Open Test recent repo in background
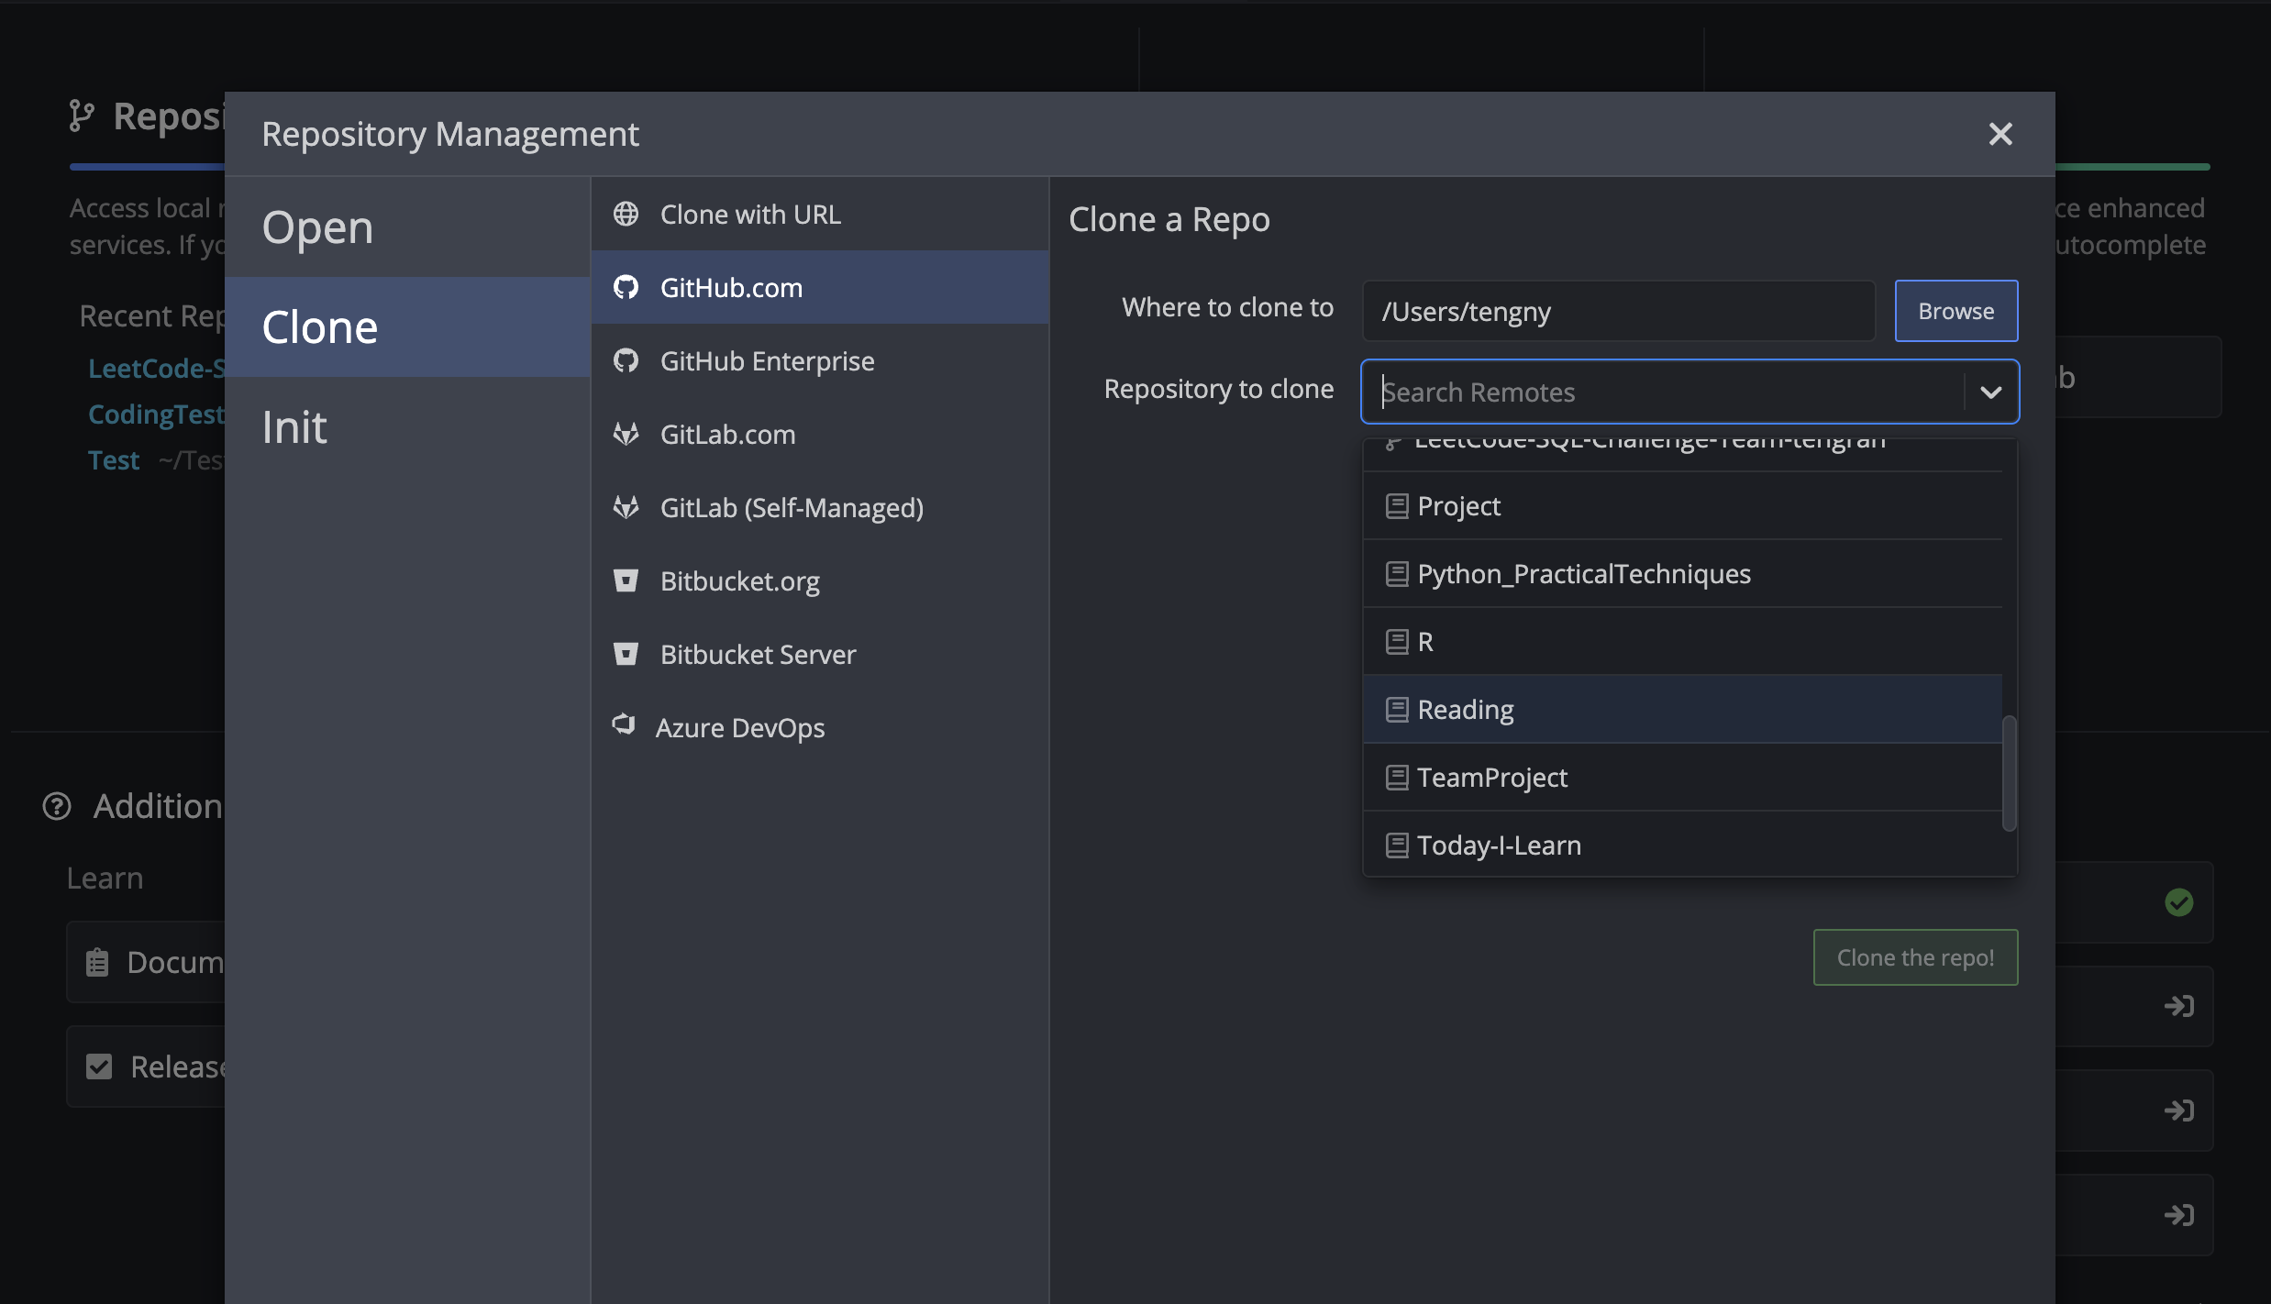This screenshot has height=1304, width=2271. 114,459
